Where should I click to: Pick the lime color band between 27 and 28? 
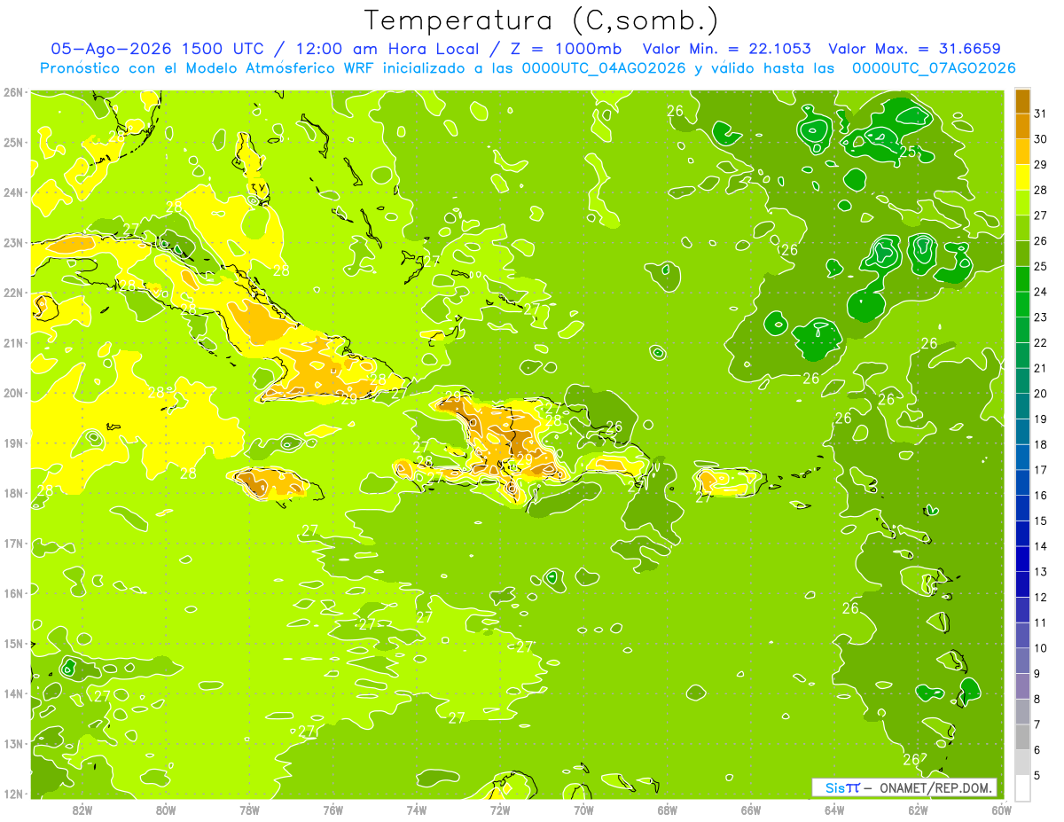[x=1022, y=202]
